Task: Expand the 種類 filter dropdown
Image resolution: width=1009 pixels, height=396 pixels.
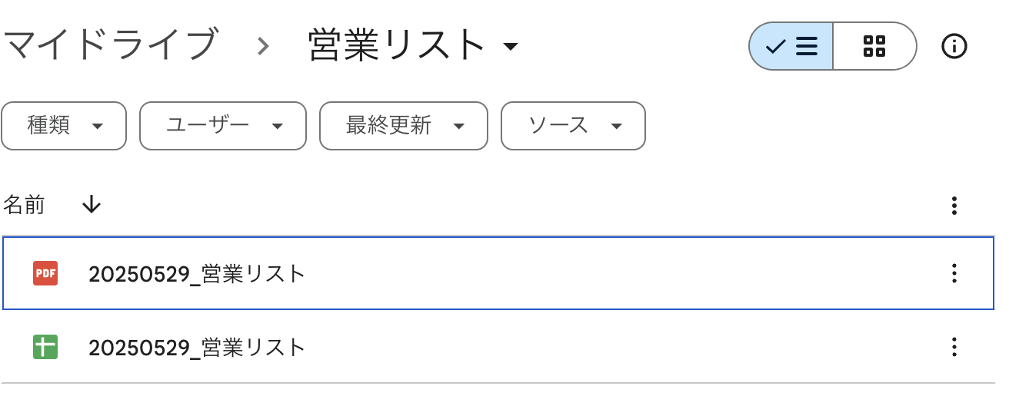Action: pyautogui.click(x=64, y=126)
